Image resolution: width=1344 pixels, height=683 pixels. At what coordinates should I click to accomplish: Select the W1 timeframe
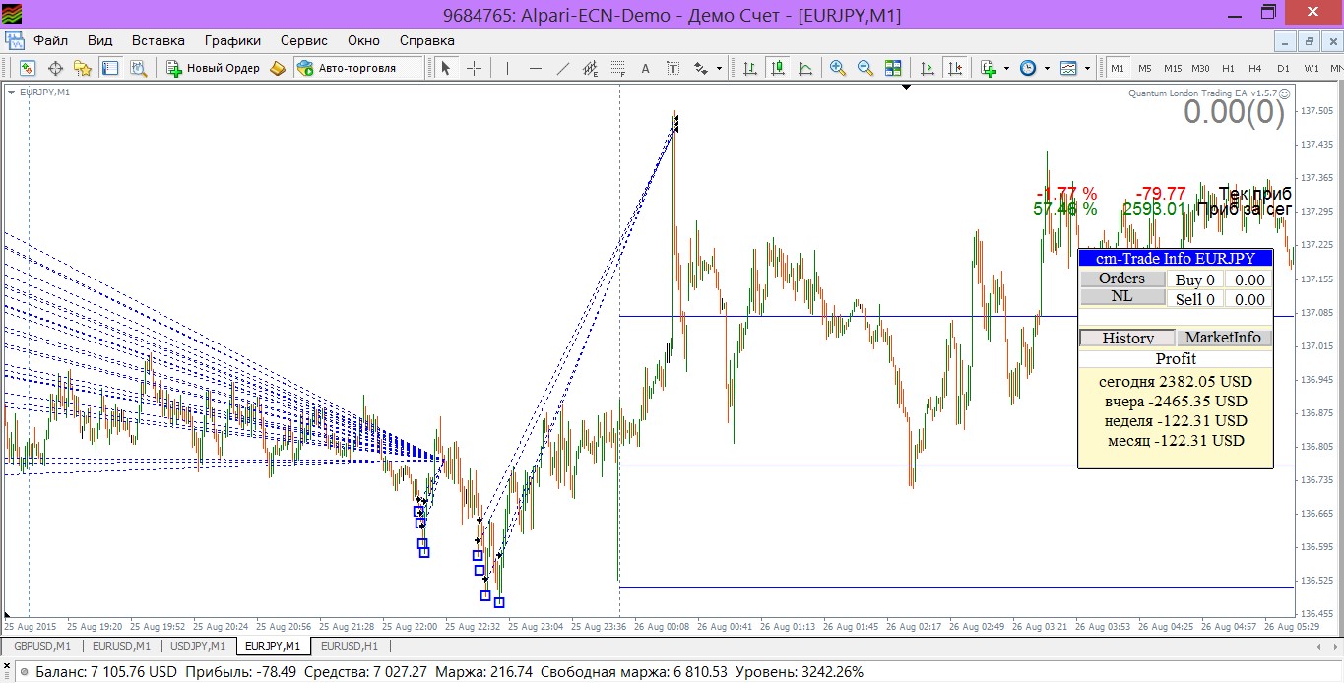(x=1312, y=68)
